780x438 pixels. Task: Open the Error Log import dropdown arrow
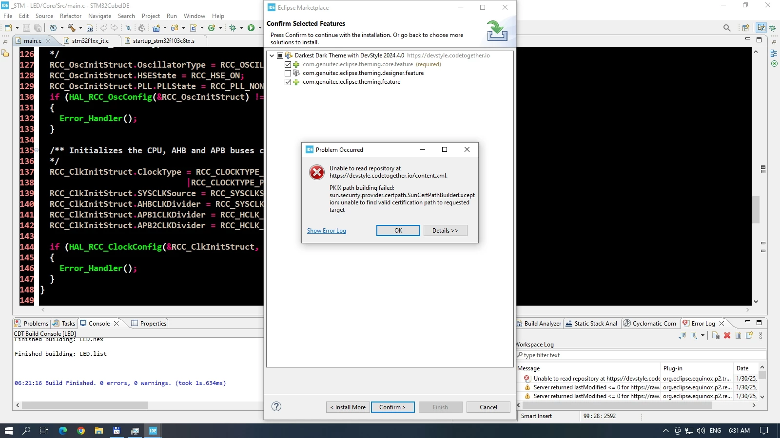pyautogui.click(x=702, y=335)
